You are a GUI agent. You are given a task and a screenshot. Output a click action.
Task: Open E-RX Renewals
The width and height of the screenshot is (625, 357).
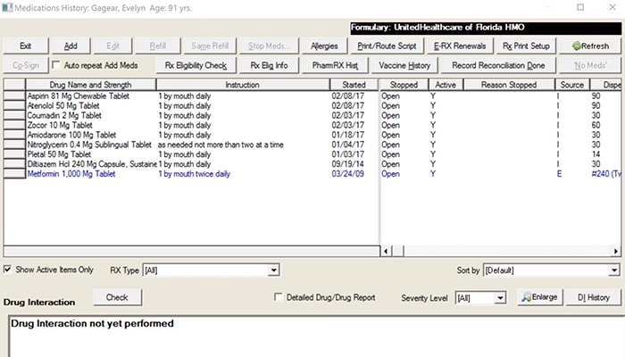[460, 46]
